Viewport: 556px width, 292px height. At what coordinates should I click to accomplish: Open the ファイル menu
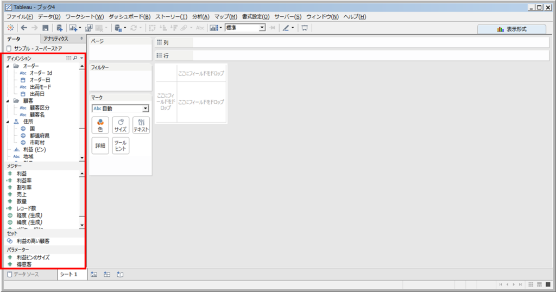(x=20, y=17)
